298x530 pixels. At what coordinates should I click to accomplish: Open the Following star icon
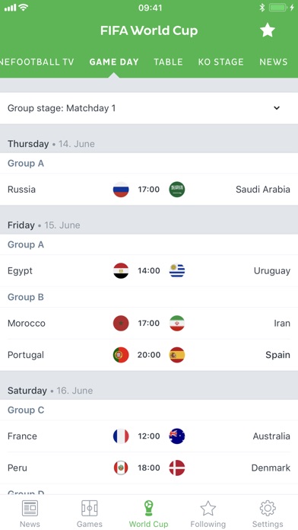[208, 509]
